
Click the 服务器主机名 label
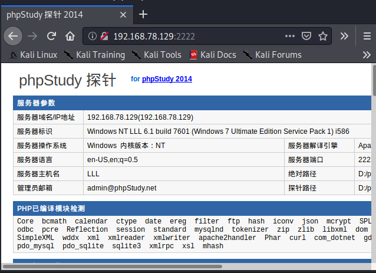point(38,174)
